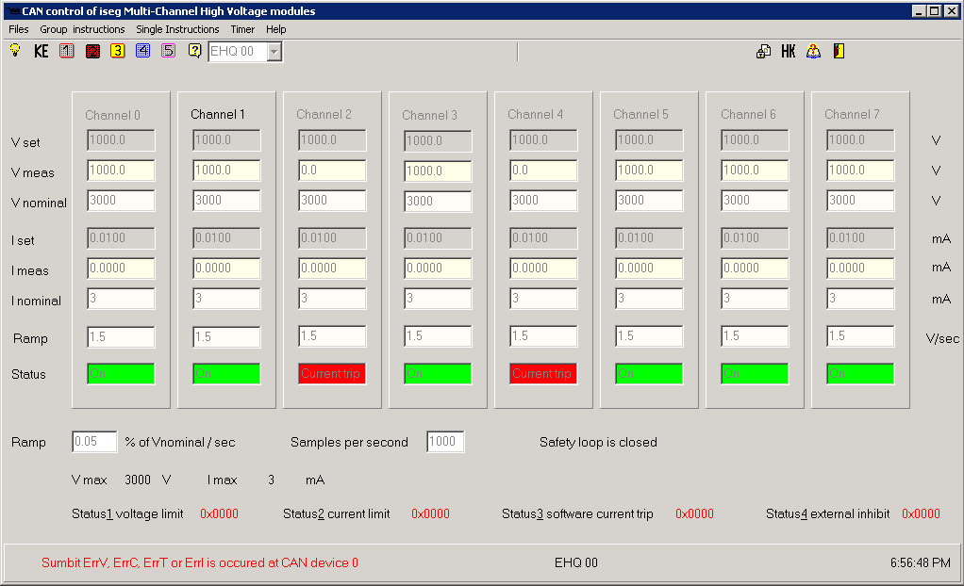Open the Group instructions menu
The height and width of the screenshot is (586, 964).
(x=82, y=29)
